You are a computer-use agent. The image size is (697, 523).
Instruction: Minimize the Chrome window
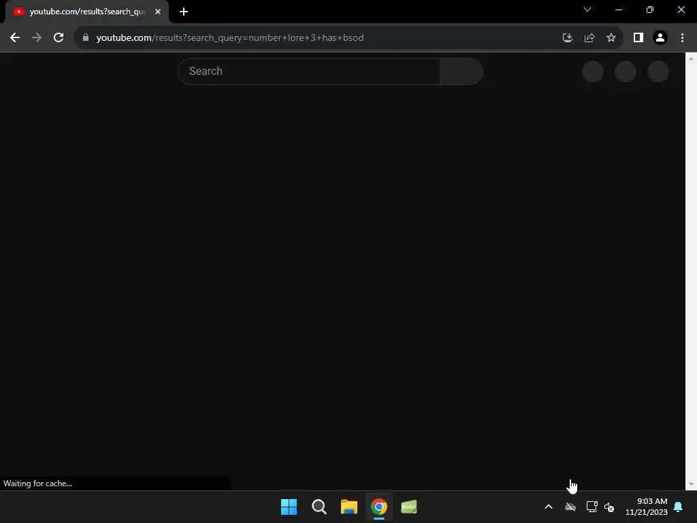tap(619, 10)
